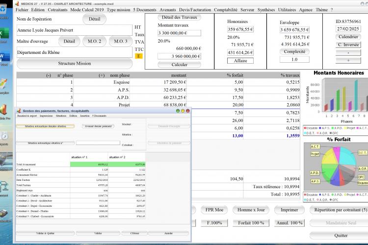Image resolution: width=368 pixels, height=245 pixels.
Task: Open the Structure Mission button
Action: pyautogui.click(x=75, y=64)
